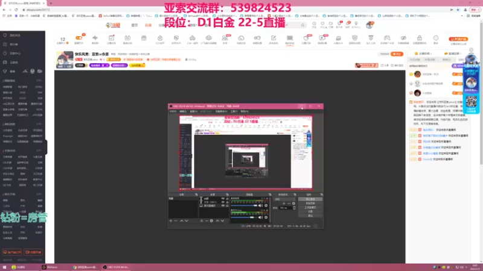Open the Douyu search magnifier icon
The image size is (483, 271).
tap(303, 25)
